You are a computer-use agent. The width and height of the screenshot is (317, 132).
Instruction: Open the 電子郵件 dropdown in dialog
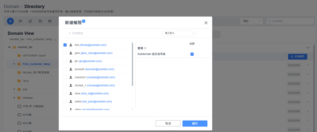[179, 33]
